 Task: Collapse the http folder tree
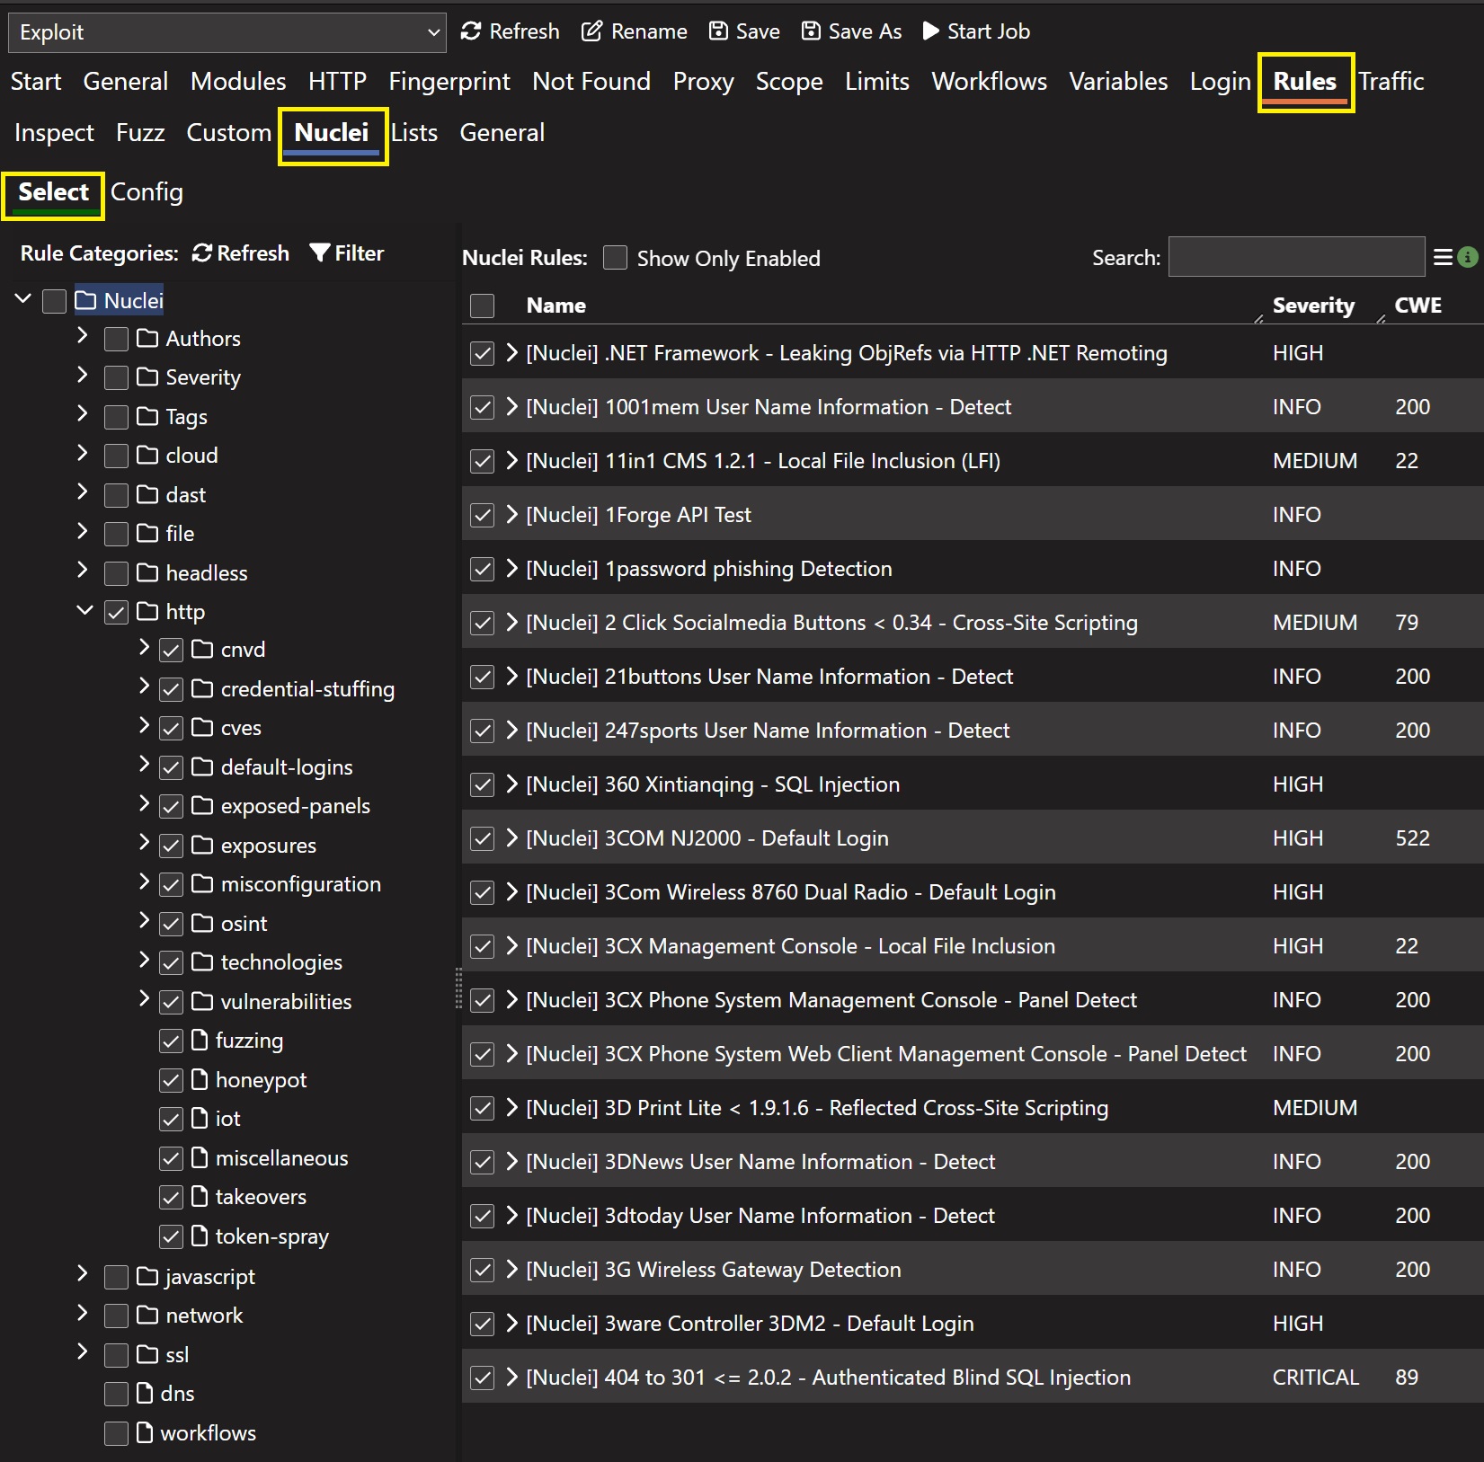[84, 610]
